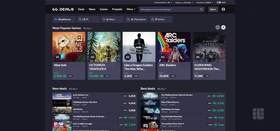Open The Darkside Detective thumbnail
This screenshot has width=280, height=131.
click(x=150, y=117)
